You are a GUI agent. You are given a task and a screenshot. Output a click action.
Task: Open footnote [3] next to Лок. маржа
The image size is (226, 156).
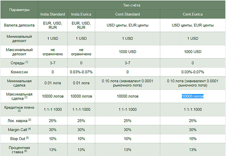click(x=30, y=120)
